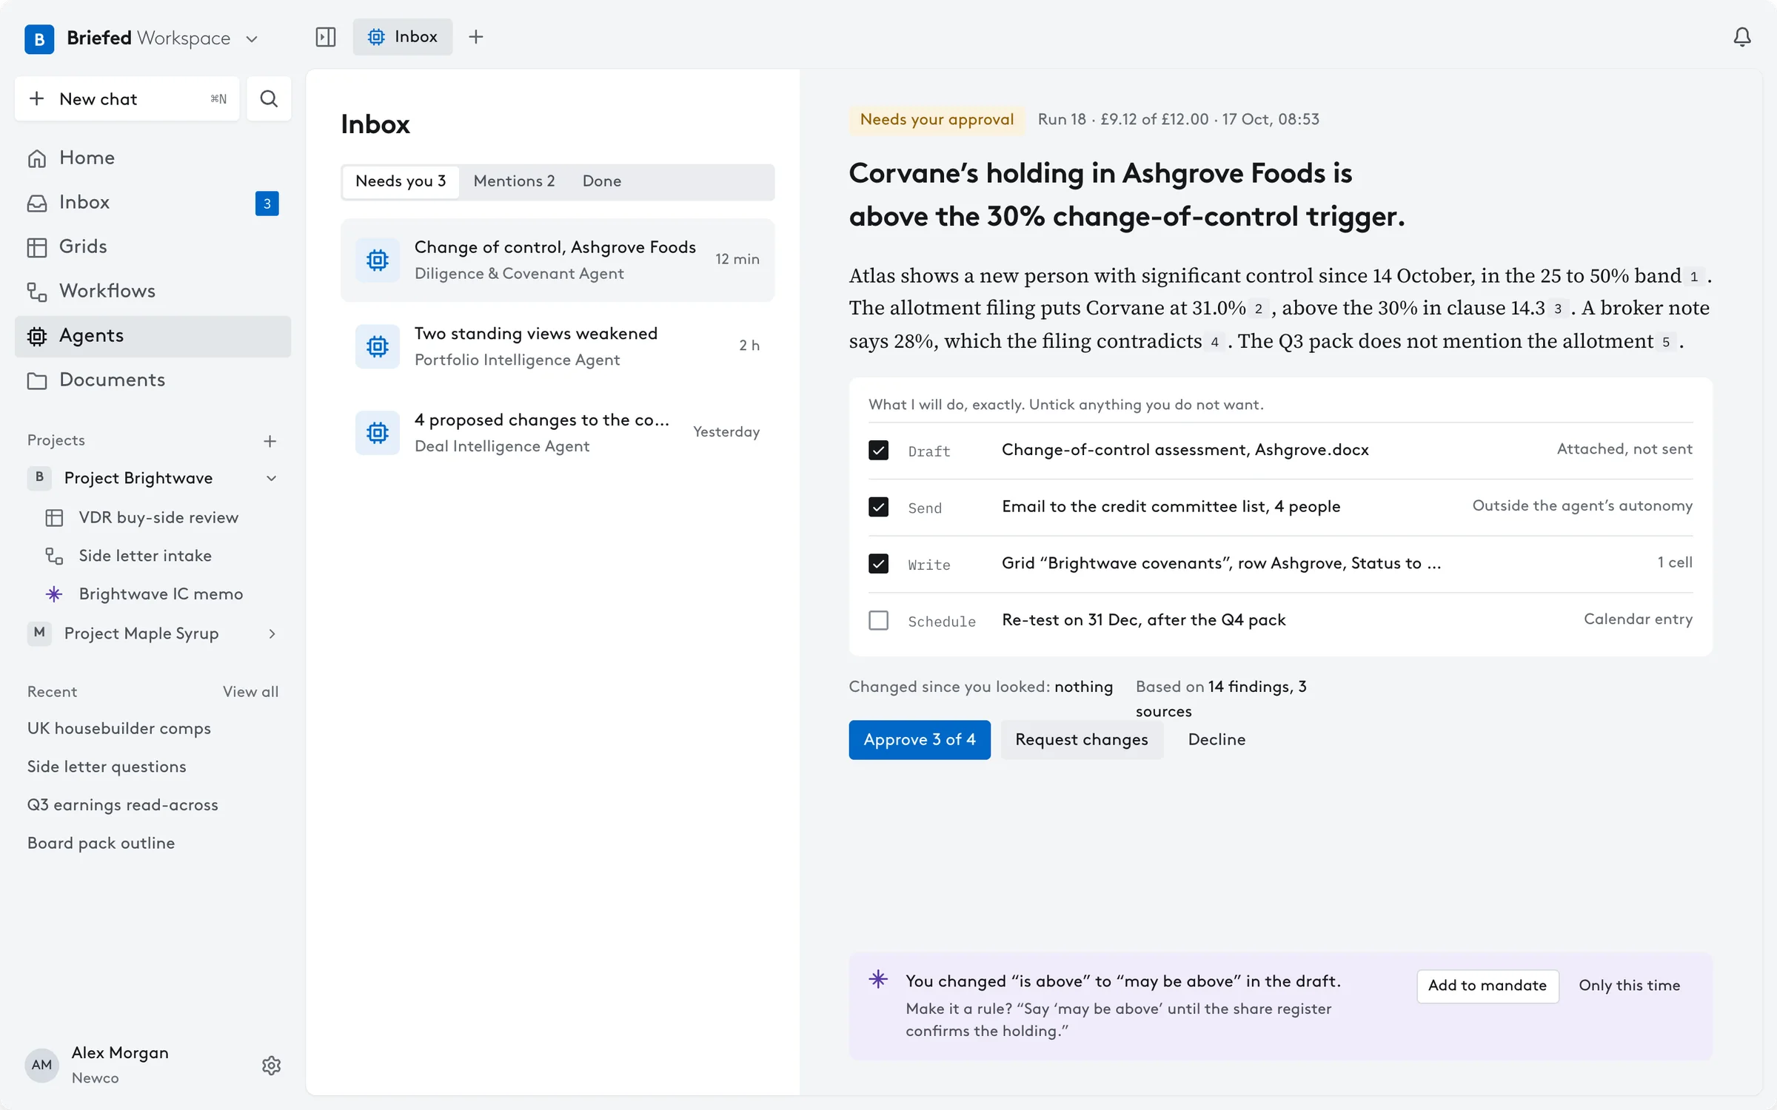This screenshot has height=1110, width=1777.
Task: Switch to Done tab
Action: tap(601, 181)
